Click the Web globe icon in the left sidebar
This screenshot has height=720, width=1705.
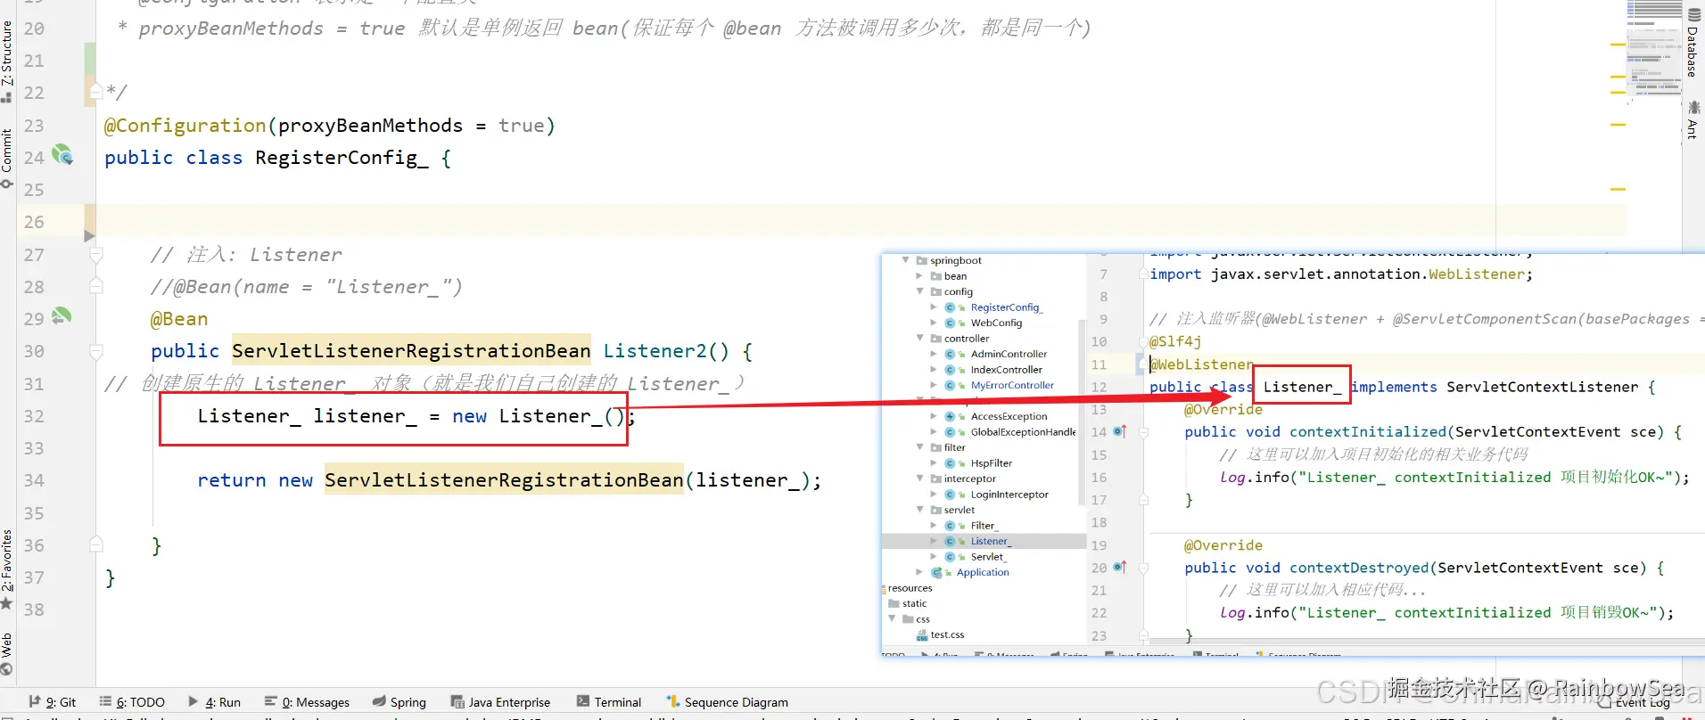pyautogui.click(x=7, y=669)
